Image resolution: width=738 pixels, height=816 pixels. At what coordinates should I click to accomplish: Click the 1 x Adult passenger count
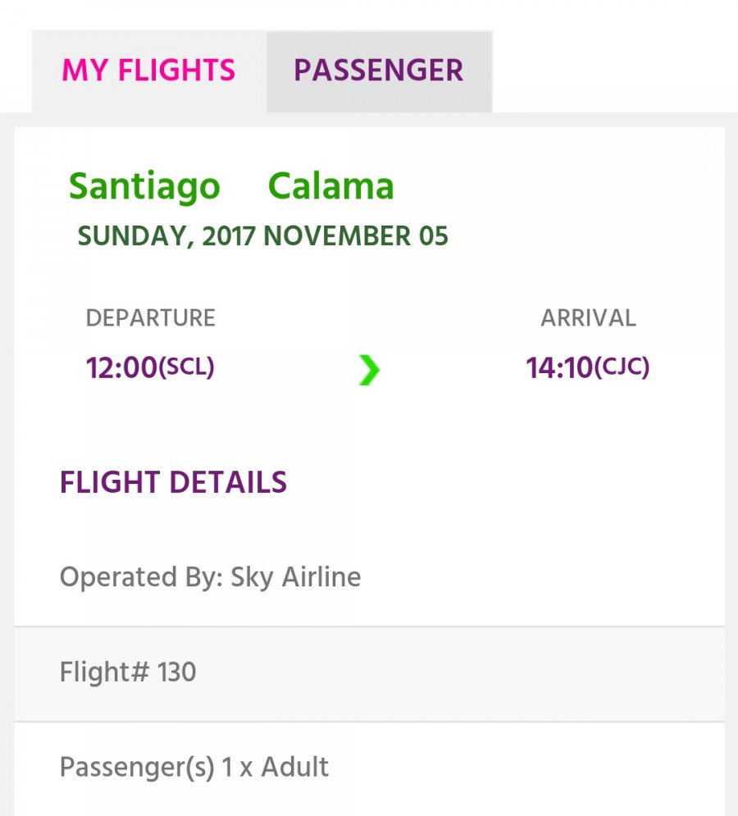pyautogui.click(x=276, y=767)
